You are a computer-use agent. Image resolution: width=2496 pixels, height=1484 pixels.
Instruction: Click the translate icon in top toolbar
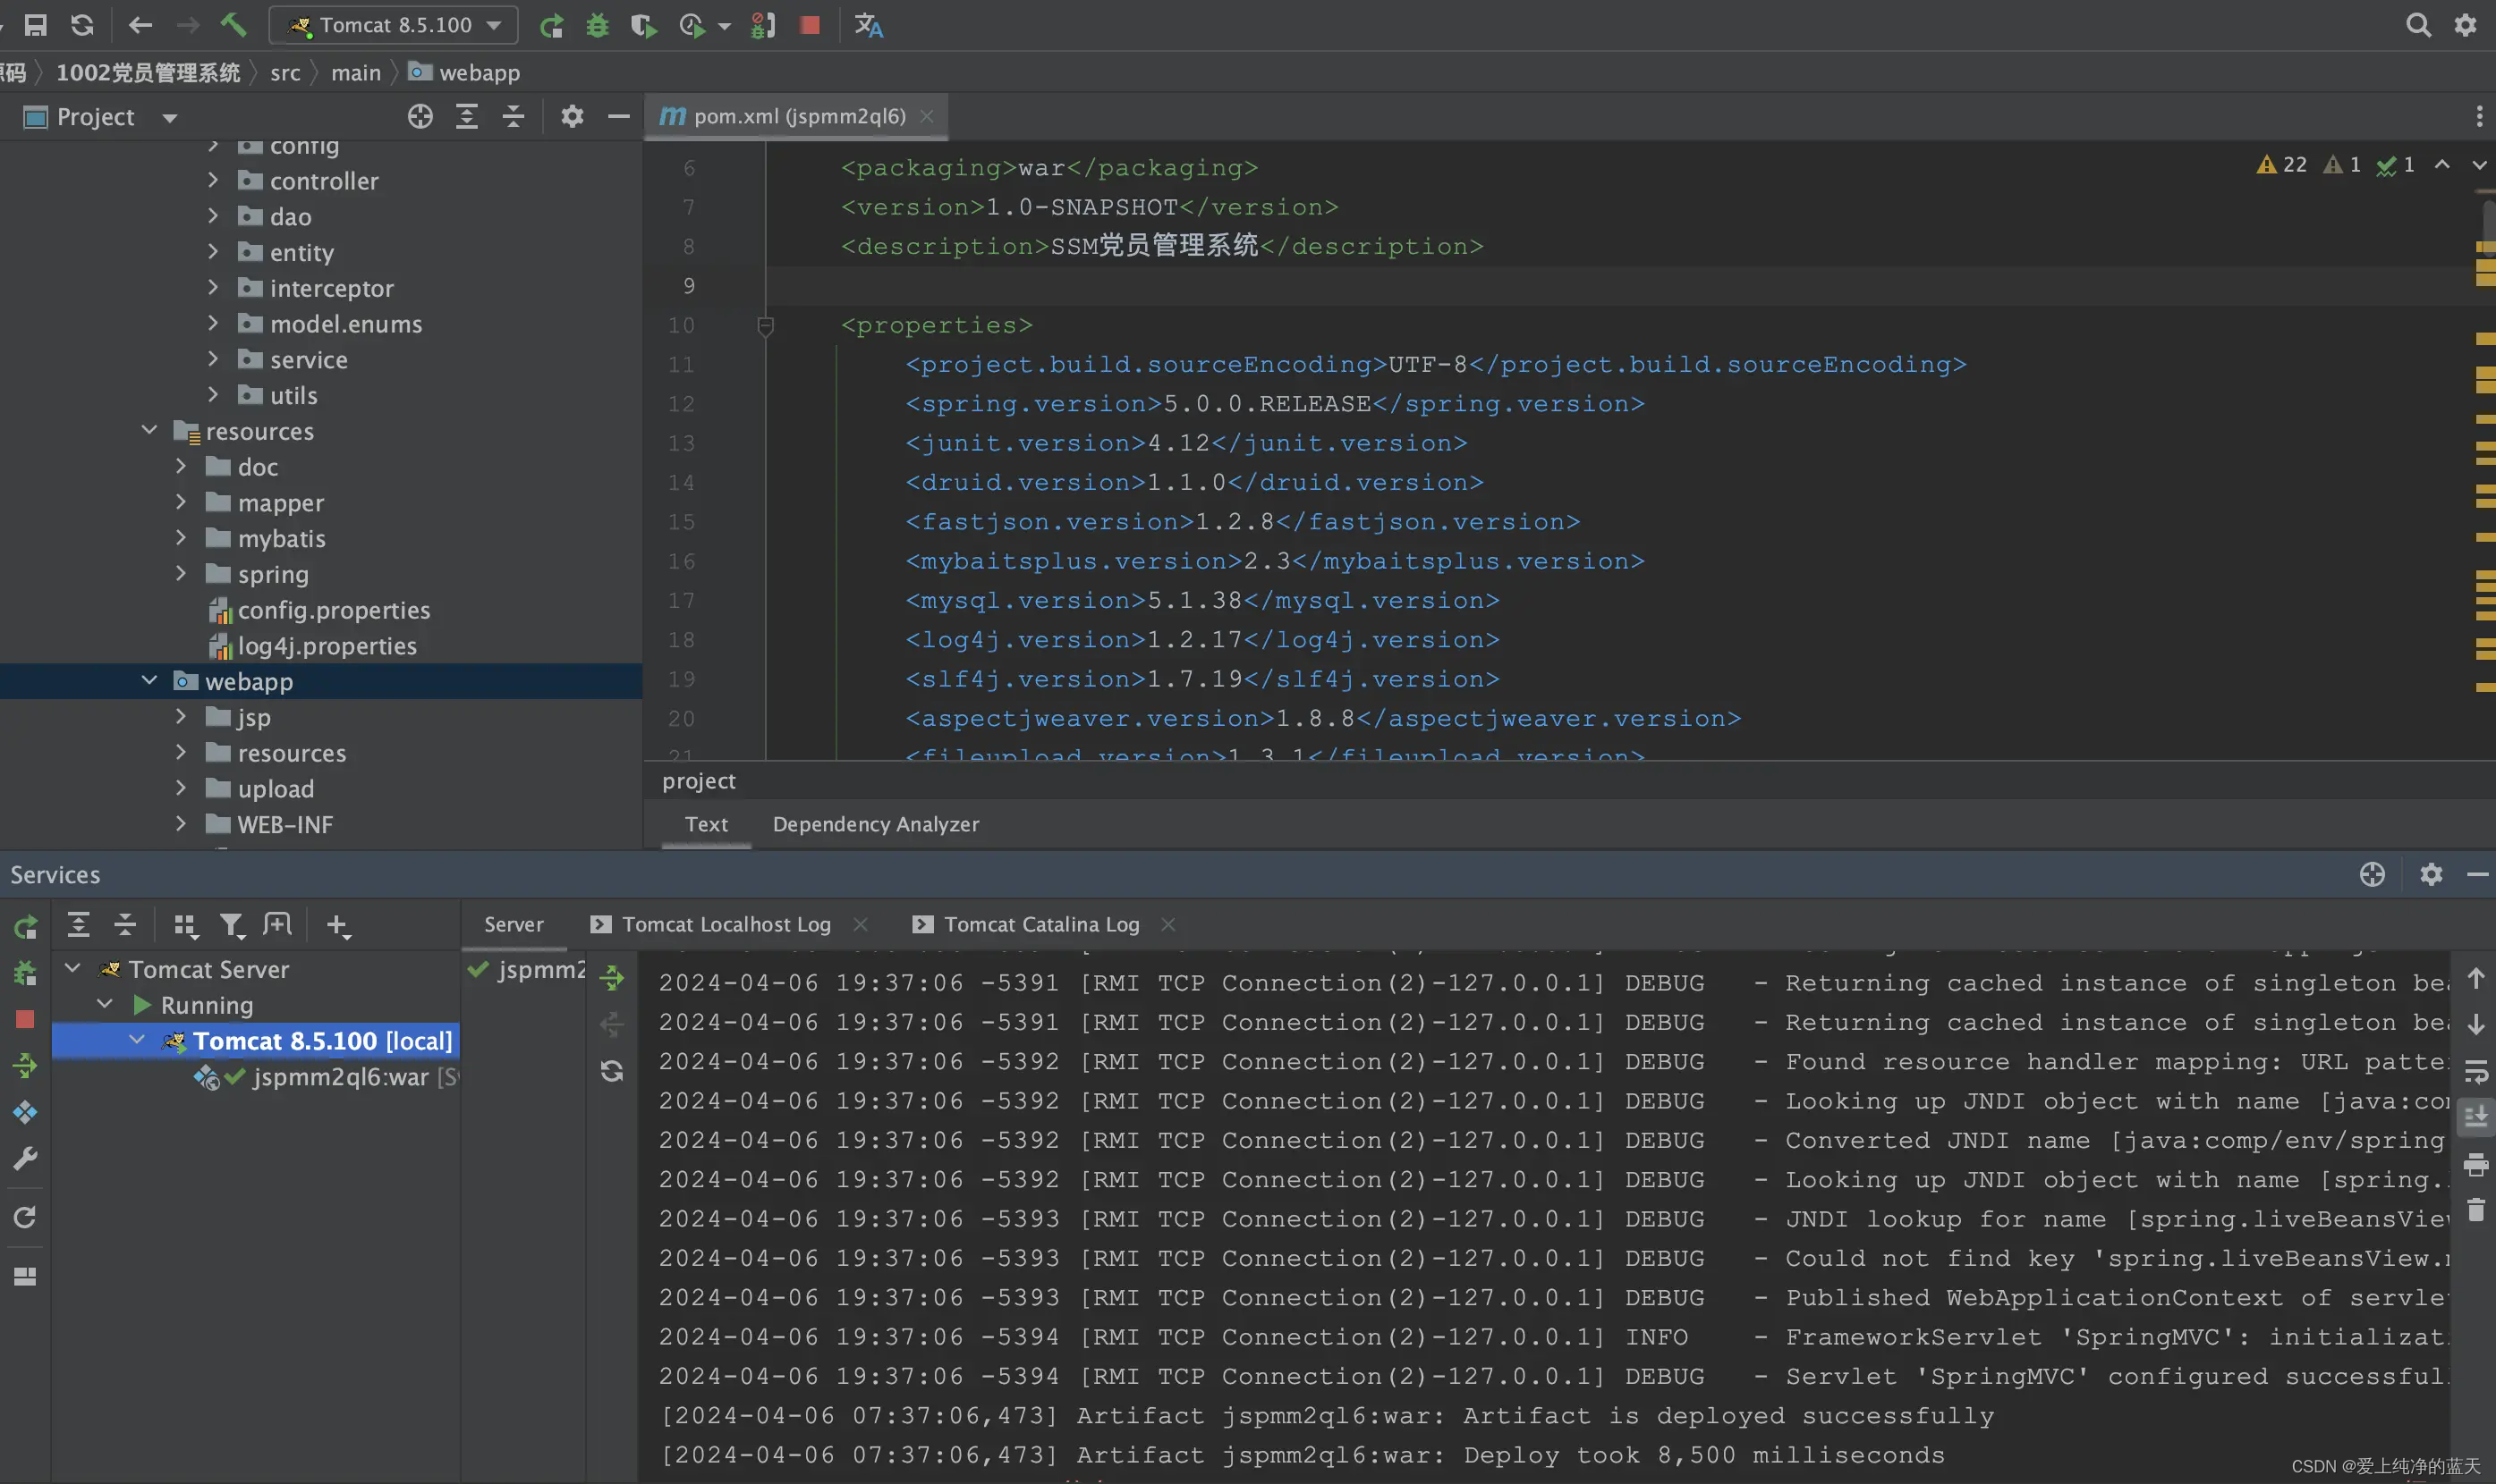(x=869, y=26)
